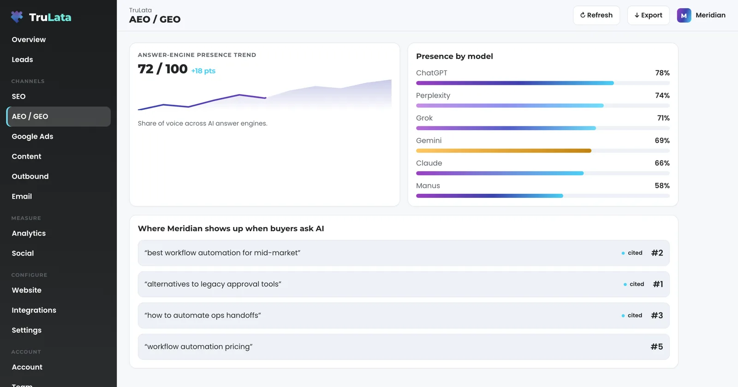
Task: Click the Claude presence bar
Action: click(542, 173)
